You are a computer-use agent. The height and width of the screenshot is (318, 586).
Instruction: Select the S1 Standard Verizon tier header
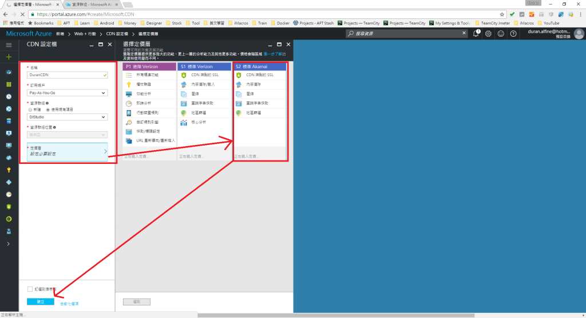click(x=204, y=66)
